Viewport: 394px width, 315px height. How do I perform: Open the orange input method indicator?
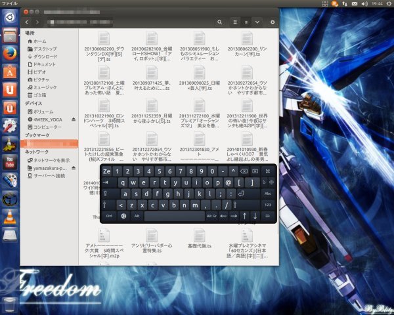[335, 3]
